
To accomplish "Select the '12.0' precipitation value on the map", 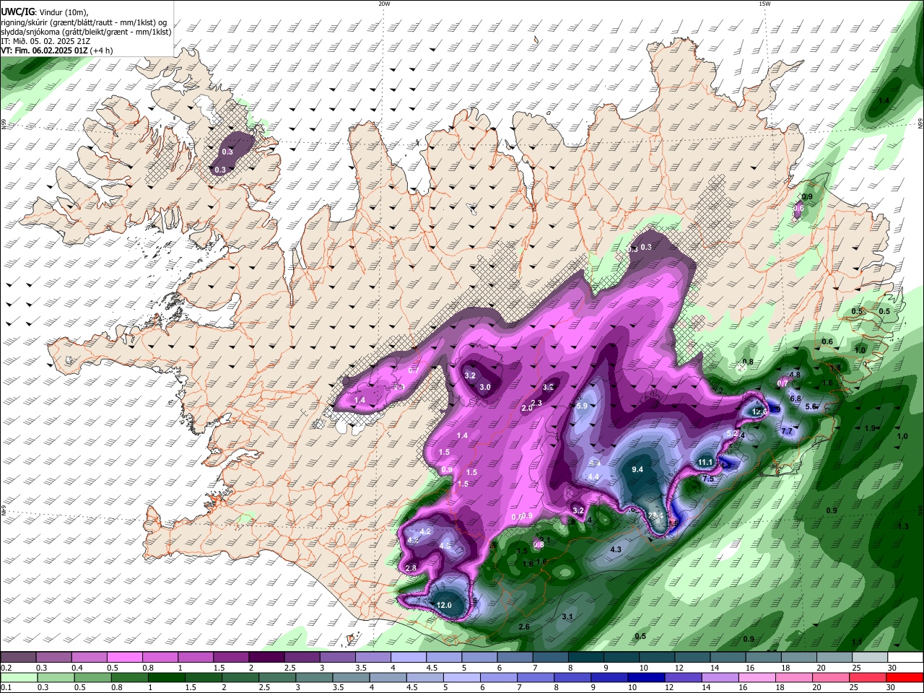I will tap(445, 605).
